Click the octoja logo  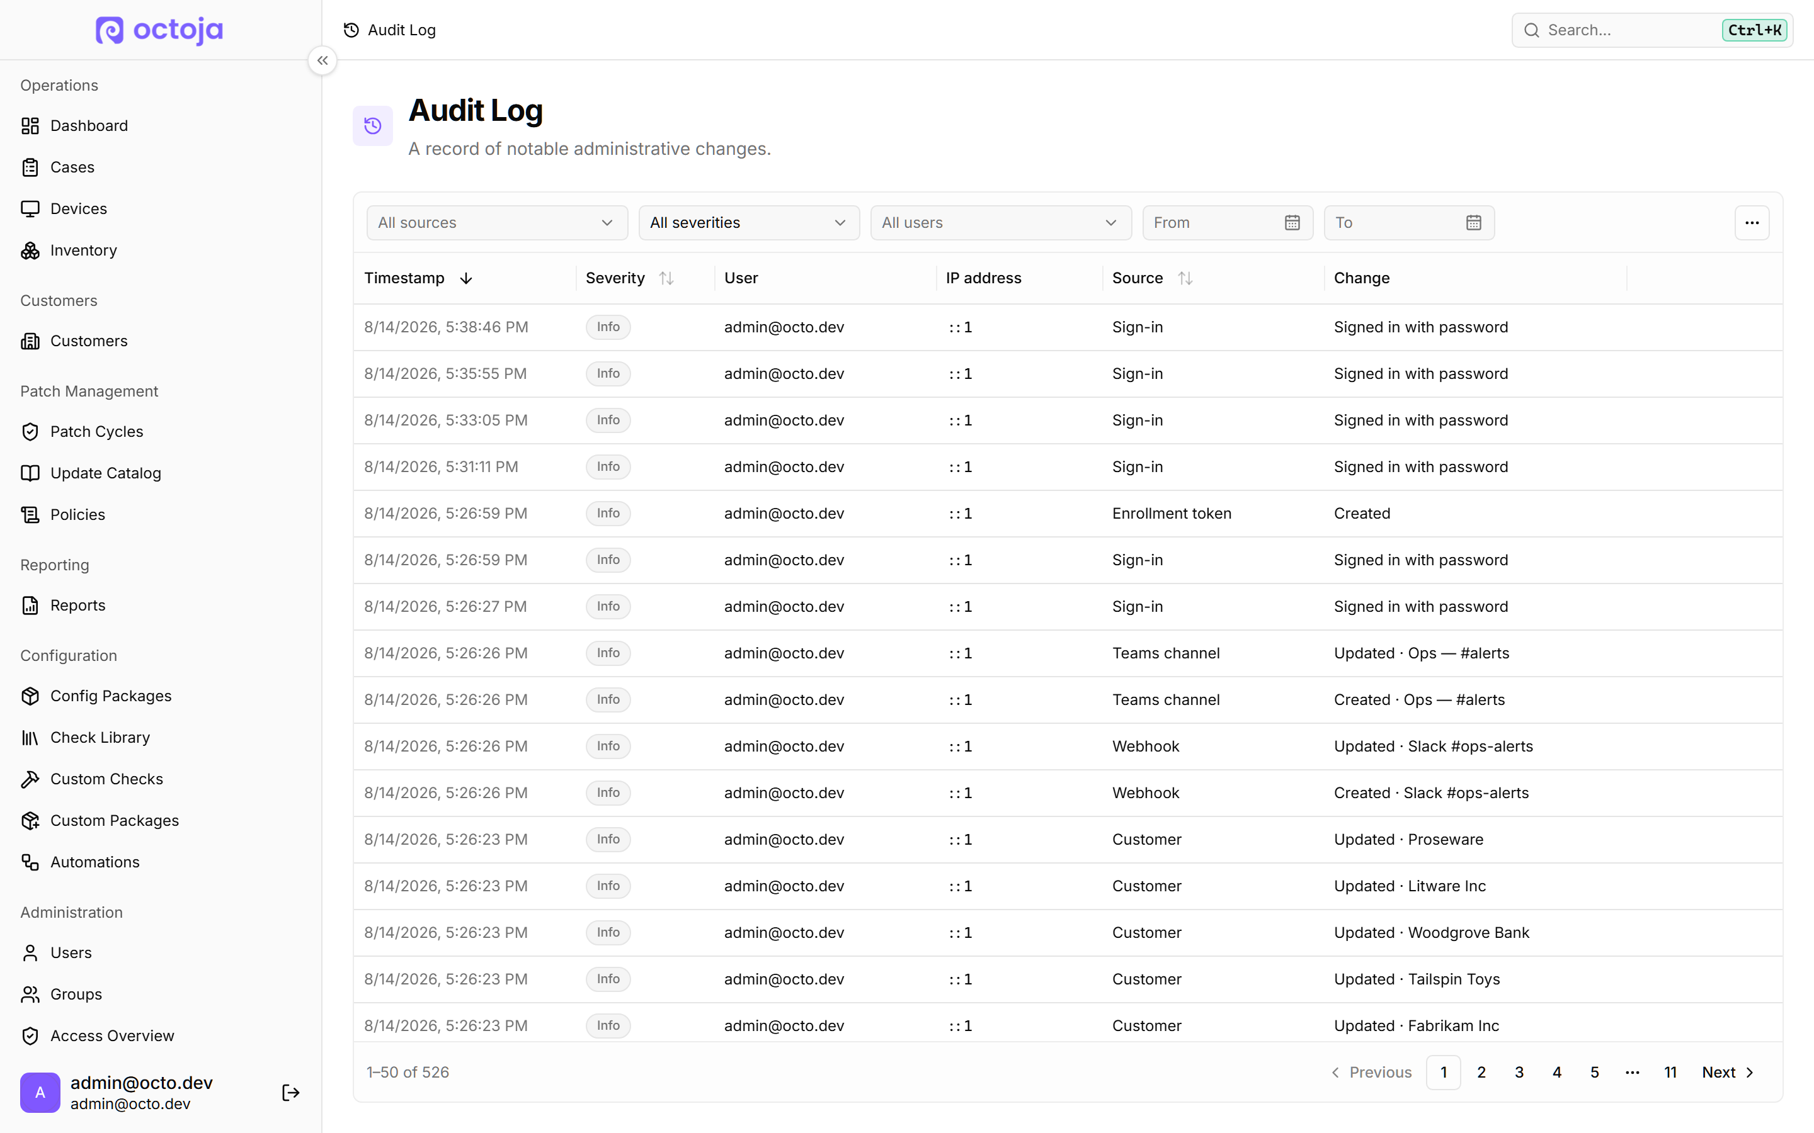click(x=159, y=30)
